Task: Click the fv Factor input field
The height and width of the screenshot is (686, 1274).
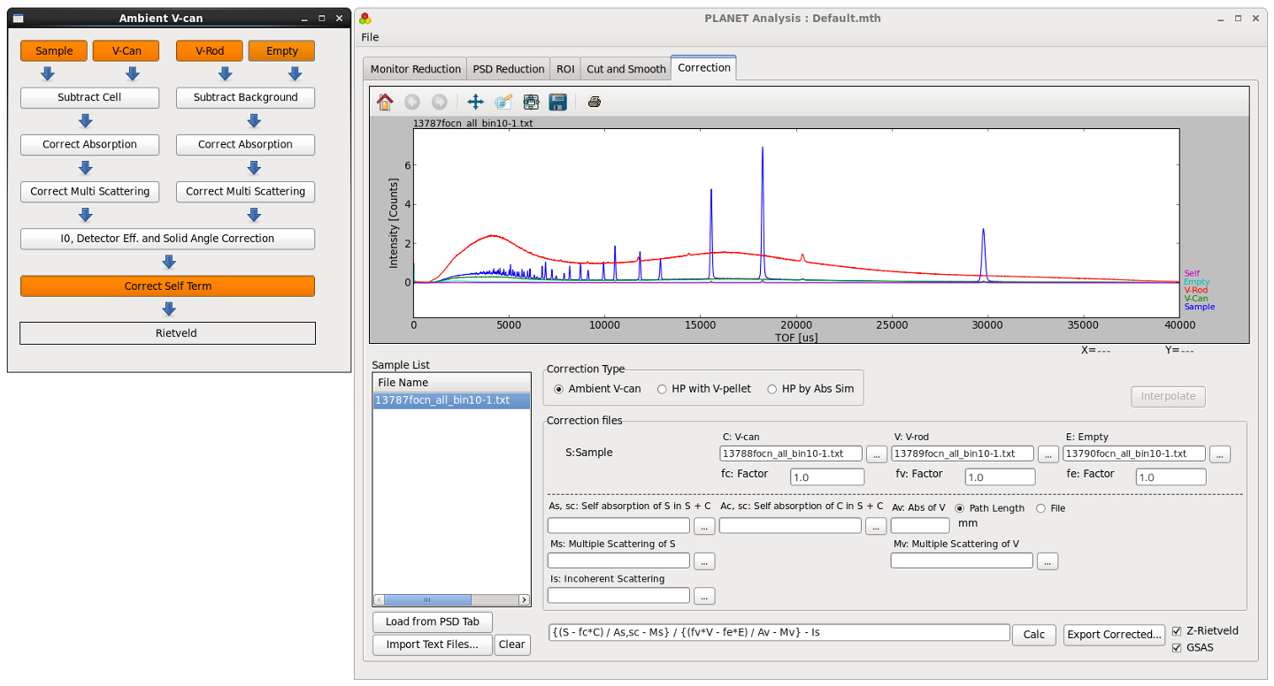Action: 1001,477
